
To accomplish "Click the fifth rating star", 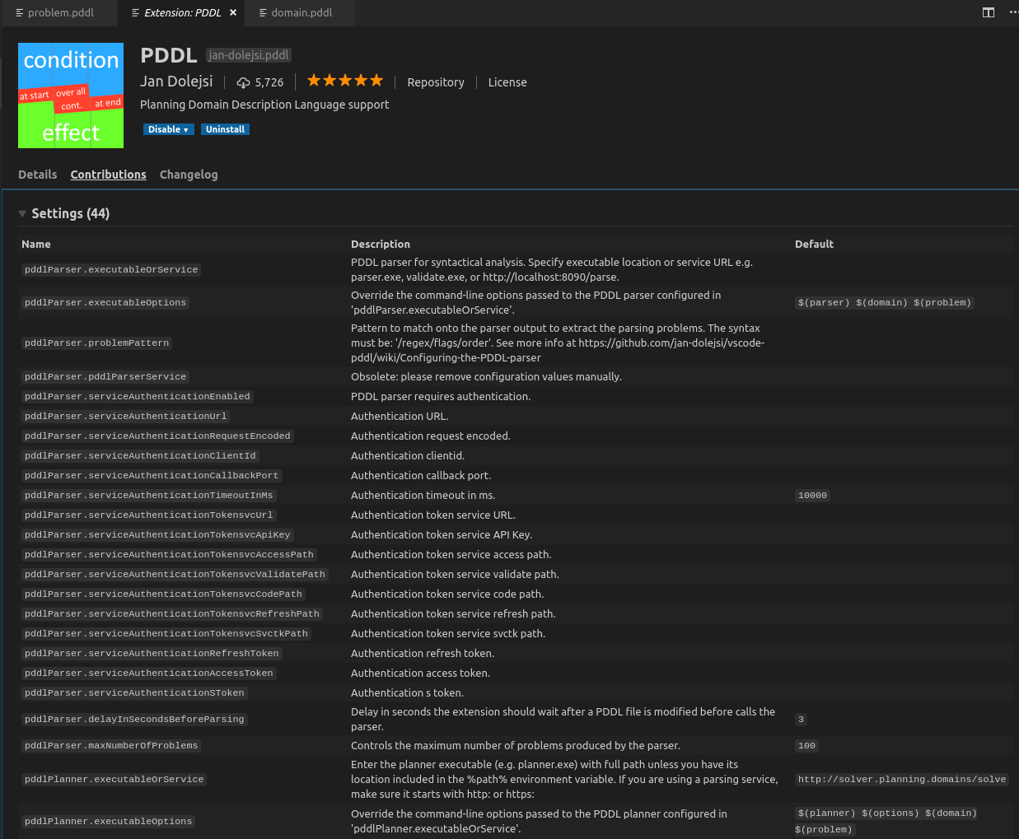I will pyautogui.click(x=376, y=81).
